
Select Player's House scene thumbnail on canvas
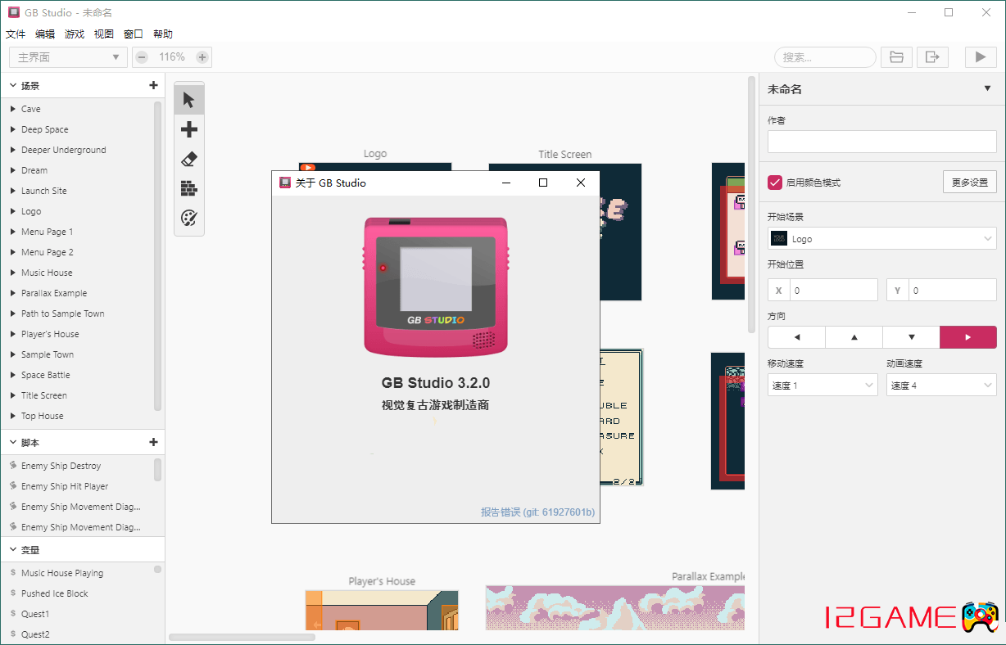coord(382,611)
